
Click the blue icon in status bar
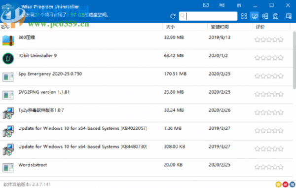292,184
